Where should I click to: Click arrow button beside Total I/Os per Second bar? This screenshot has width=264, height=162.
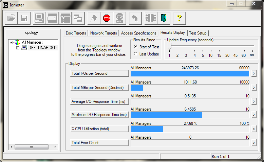click(x=253, y=74)
